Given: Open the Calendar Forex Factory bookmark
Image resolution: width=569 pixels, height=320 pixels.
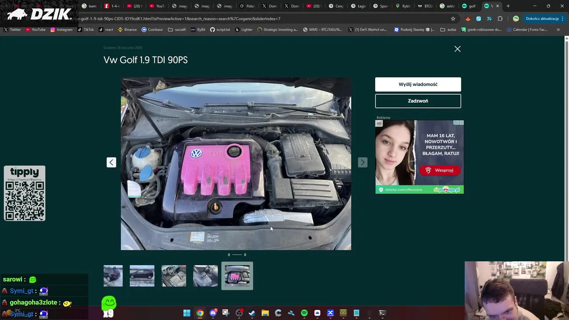Looking at the screenshot, I should tap(527, 30).
